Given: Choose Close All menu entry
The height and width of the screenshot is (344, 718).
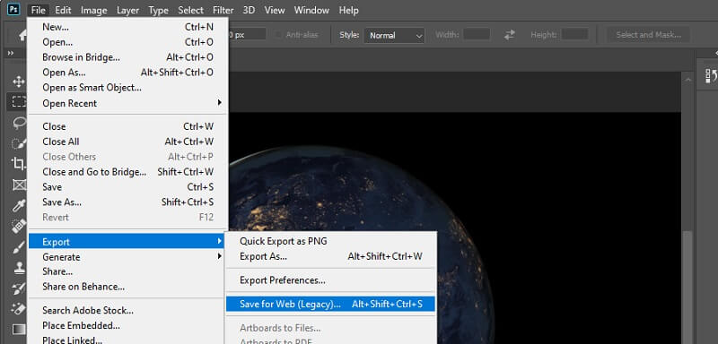Looking at the screenshot, I should tap(127, 142).
